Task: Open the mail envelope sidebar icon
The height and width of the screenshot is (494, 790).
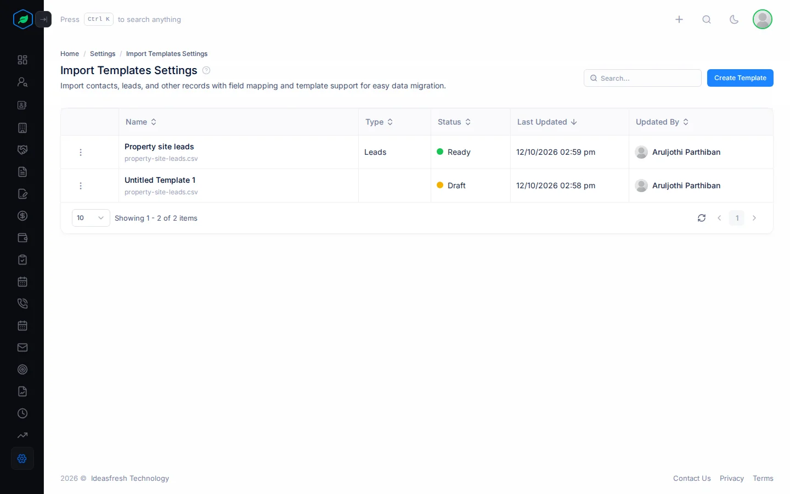Action: [x=22, y=347]
